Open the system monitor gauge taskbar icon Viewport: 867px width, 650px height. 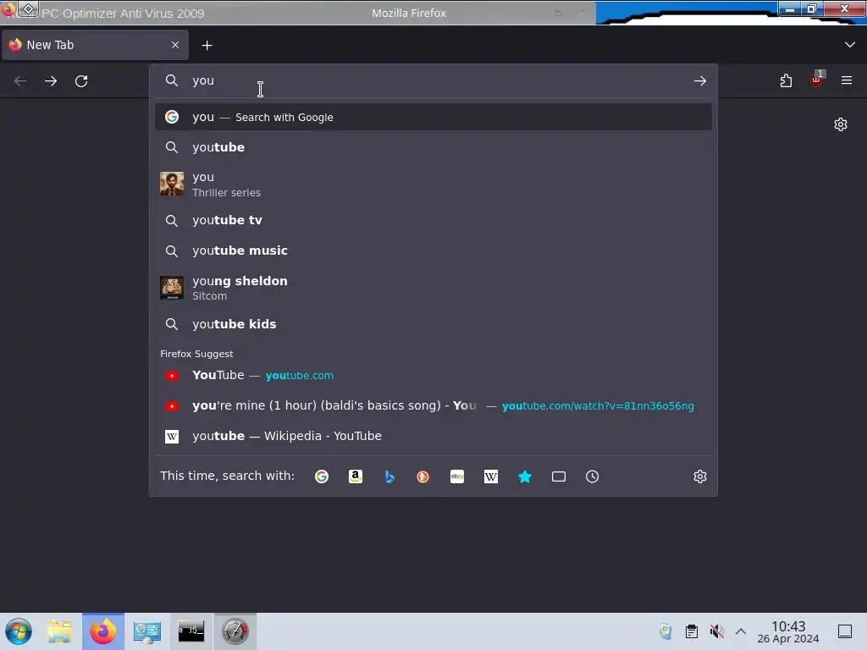(235, 631)
